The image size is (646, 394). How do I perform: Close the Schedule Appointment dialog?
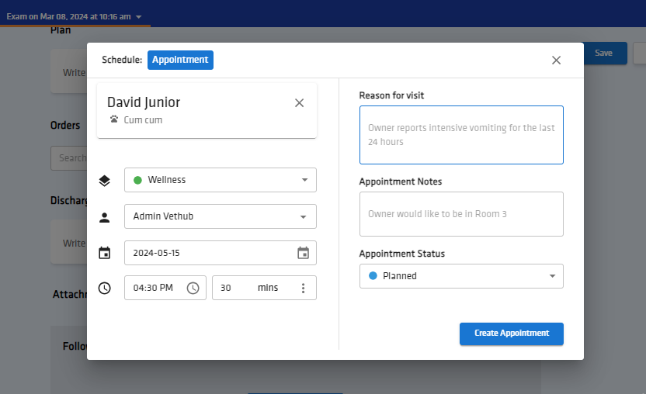click(x=556, y=60)
